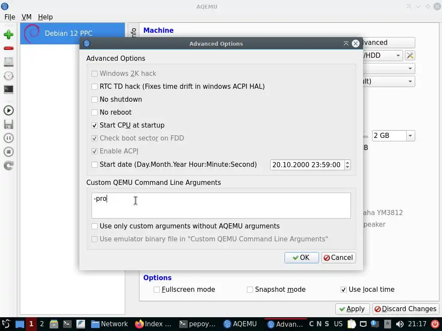Switch to the pepoy terminal taskbar item
Screen dimensions: 442x331
click(198, 324)
